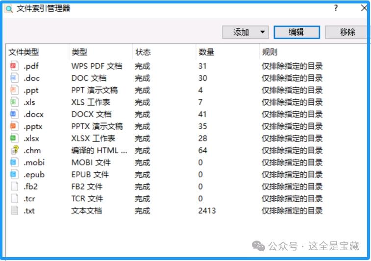Click the type cell DOC 文档
This screenshot has width=371, height=261.
click(x=89, y=78)
